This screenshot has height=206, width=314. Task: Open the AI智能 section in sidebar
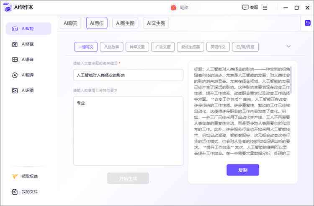coord(28,29)
